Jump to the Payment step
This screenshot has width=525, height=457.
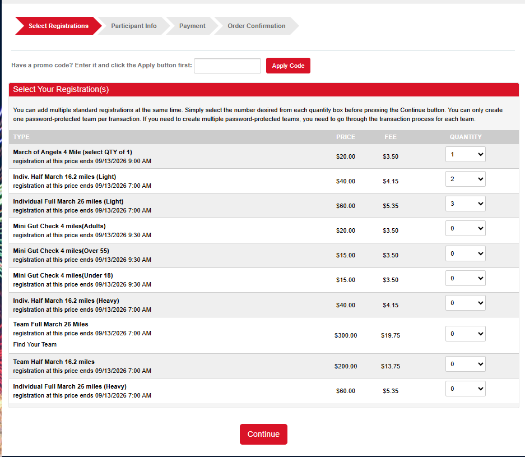point(192,26)
